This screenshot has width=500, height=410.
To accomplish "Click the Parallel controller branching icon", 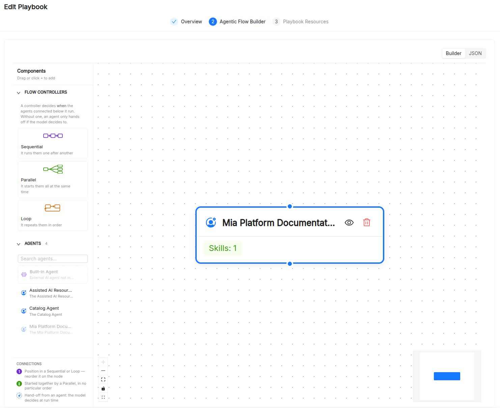I will (x=53, y=169).
